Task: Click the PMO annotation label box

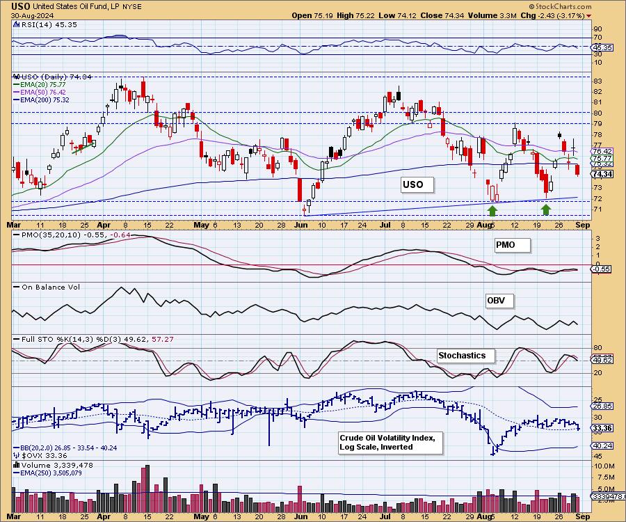Action: (512, 245)
